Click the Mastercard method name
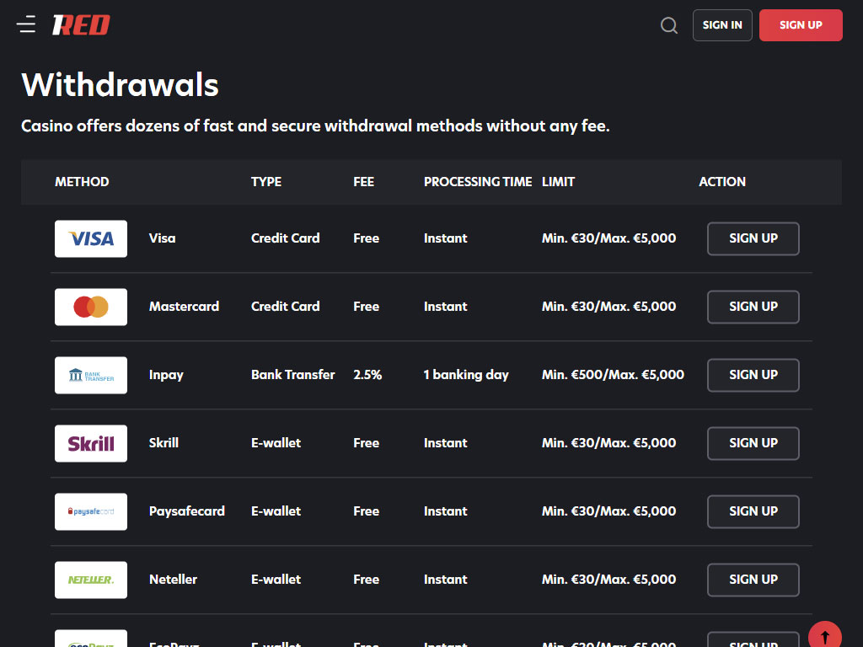Viewport: 863px width, 647px height. (x=184, y=307)
